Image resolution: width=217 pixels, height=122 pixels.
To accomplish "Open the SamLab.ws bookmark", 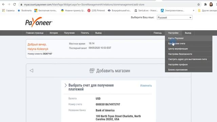I will click(146, 11).
